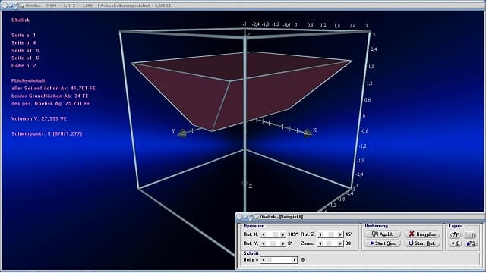
Task: Click right arrow of Rot. Z scrollbar
Action: [340, 234]
